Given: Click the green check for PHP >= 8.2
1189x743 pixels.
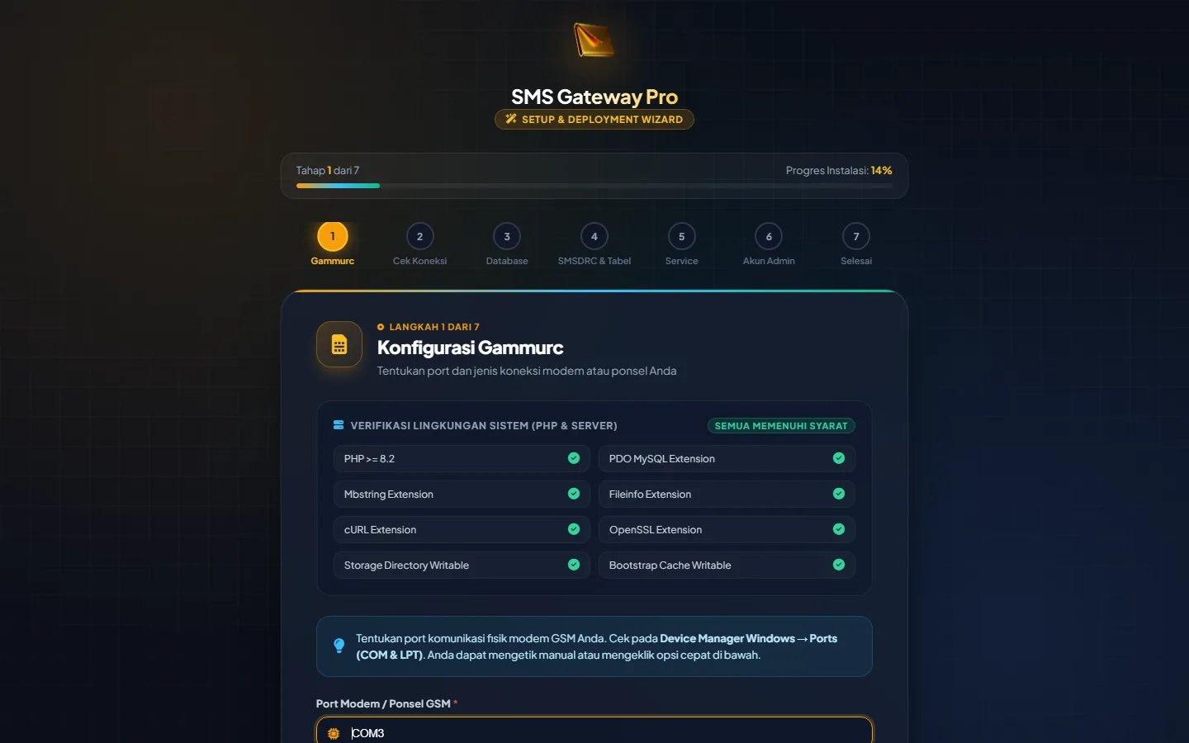Looking at the screenshot, I should (574, 458).
